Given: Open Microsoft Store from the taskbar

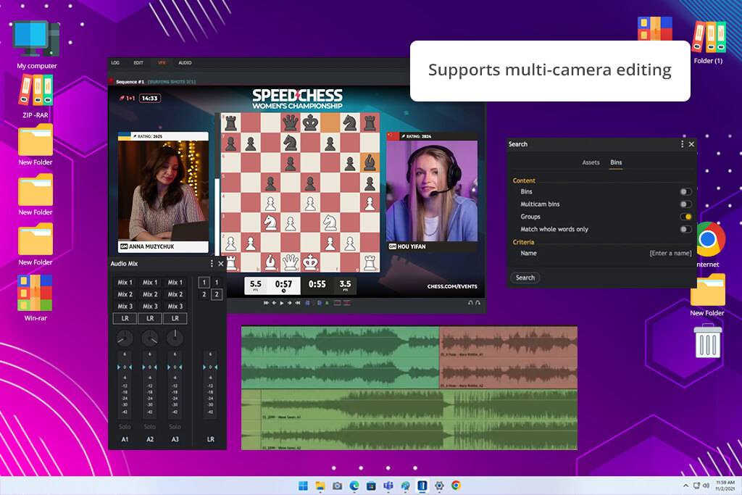Looking at the screenshot, I should point(372,486).
